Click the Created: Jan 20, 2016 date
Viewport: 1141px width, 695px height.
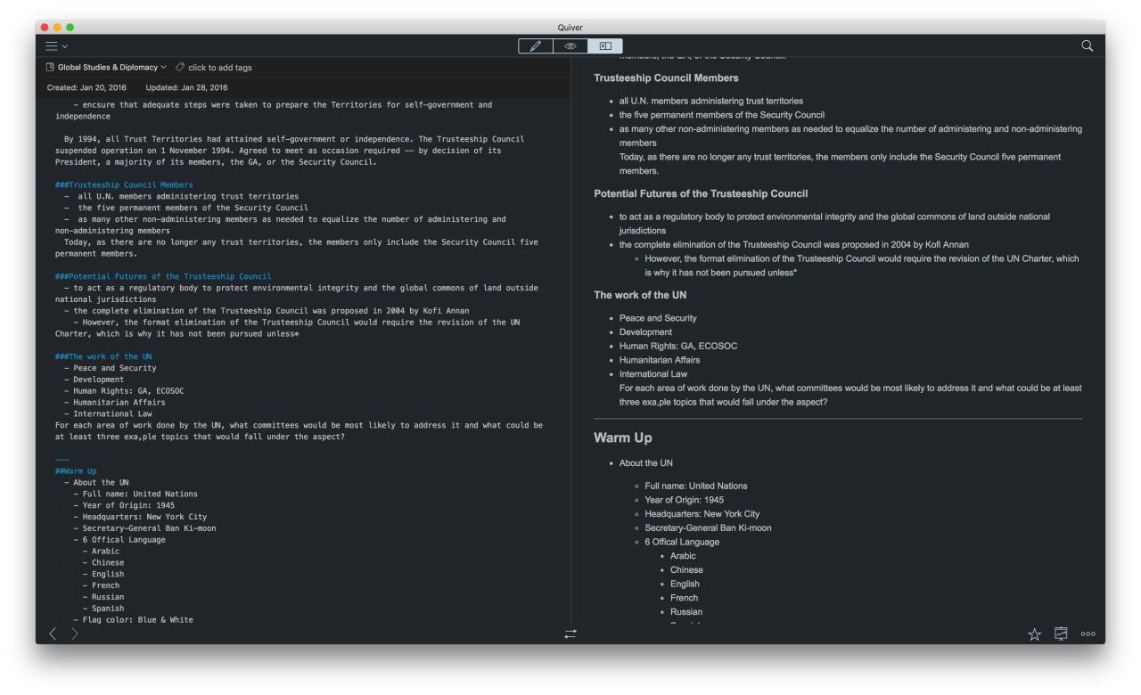[86, 87]
